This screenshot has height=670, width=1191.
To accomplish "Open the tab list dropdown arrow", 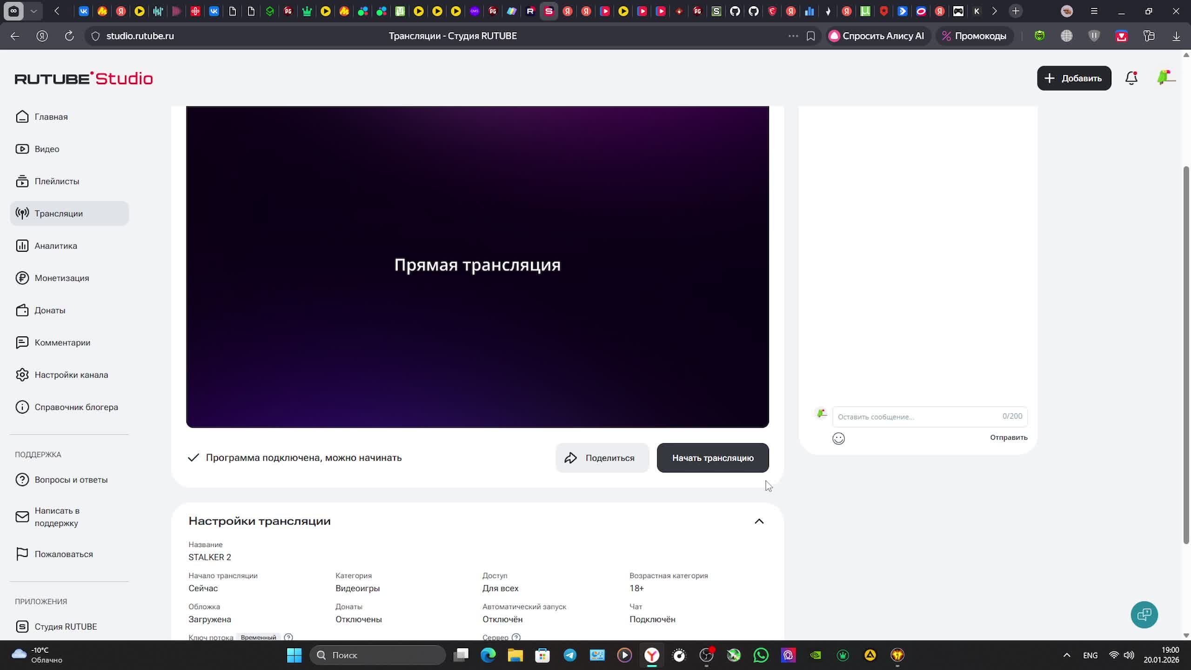I will (33, 11).
